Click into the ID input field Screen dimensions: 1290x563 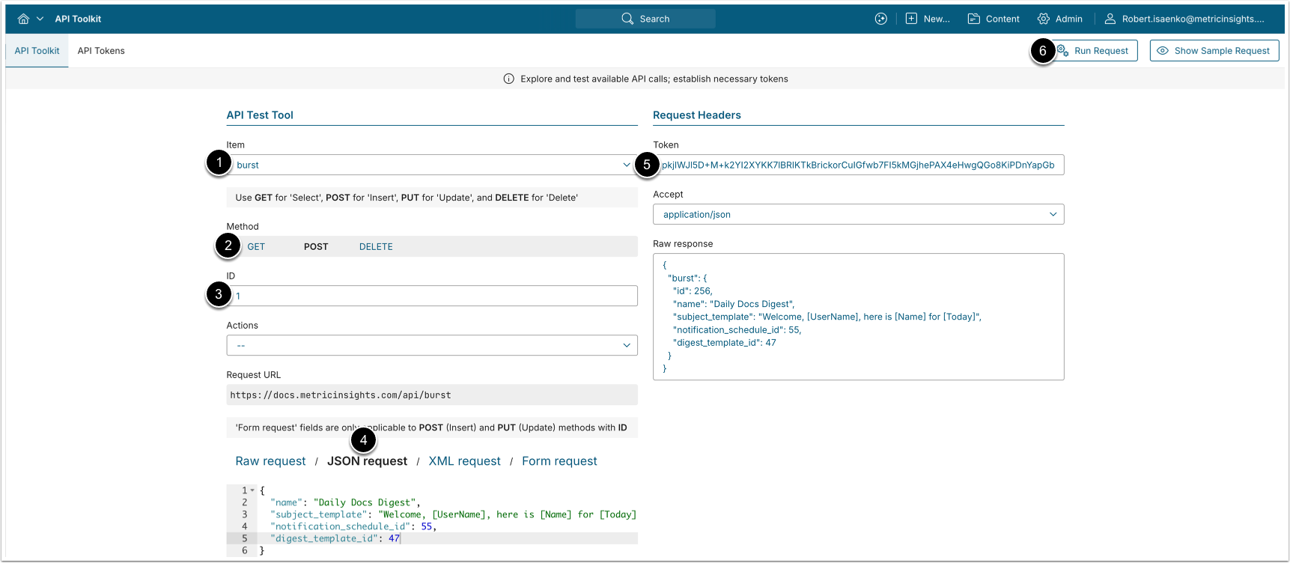tap(434, 296)
